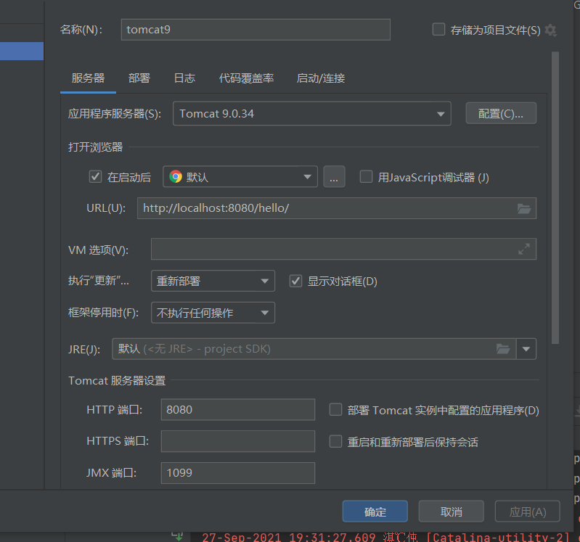Viewport: 580px width, 542px height.
Task: Click the gear icon beside 存储为项目文件
Action: (550, 30)
